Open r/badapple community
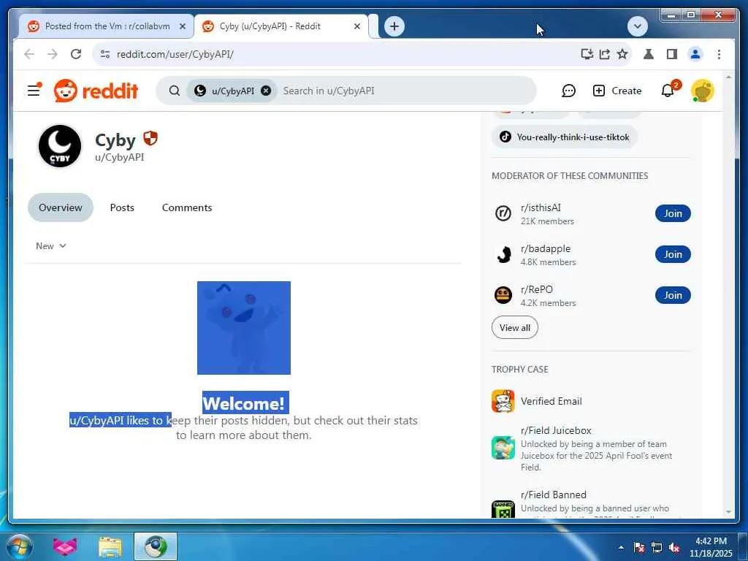The height and width of the screenshot is (561, 748). click(x=546, y=248)
